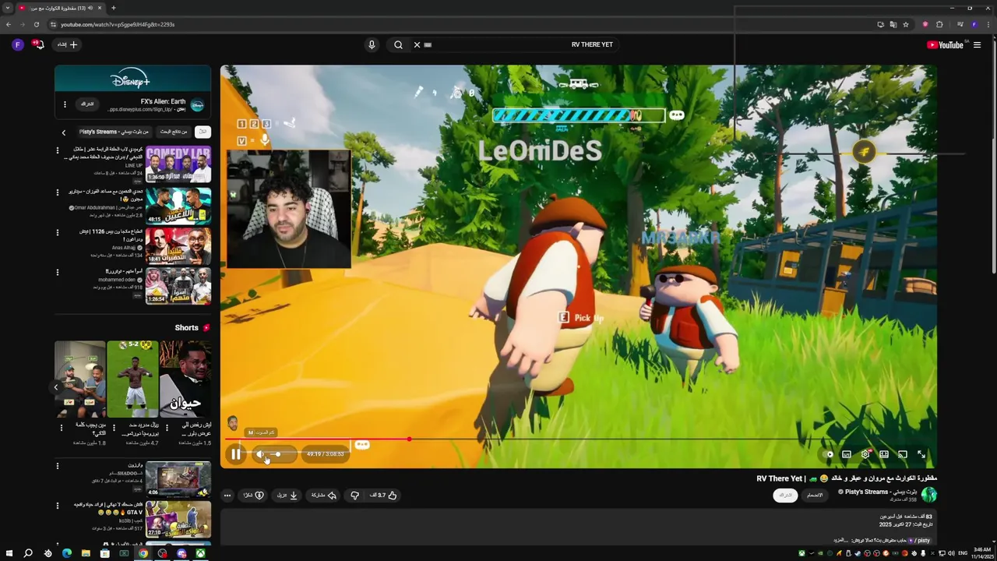The image size is (997, 561).
Task: Open a new browser tab
Action: [114, 8]
